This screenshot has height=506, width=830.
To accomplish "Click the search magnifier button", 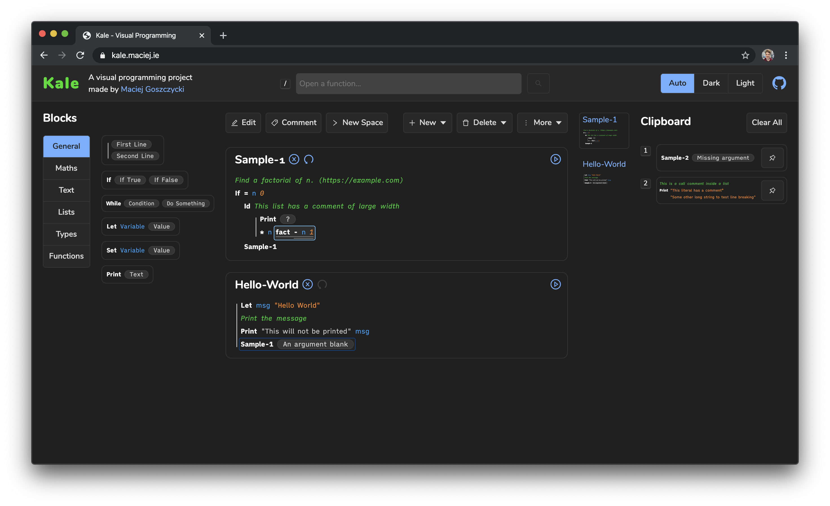I will tap(538, 83).
